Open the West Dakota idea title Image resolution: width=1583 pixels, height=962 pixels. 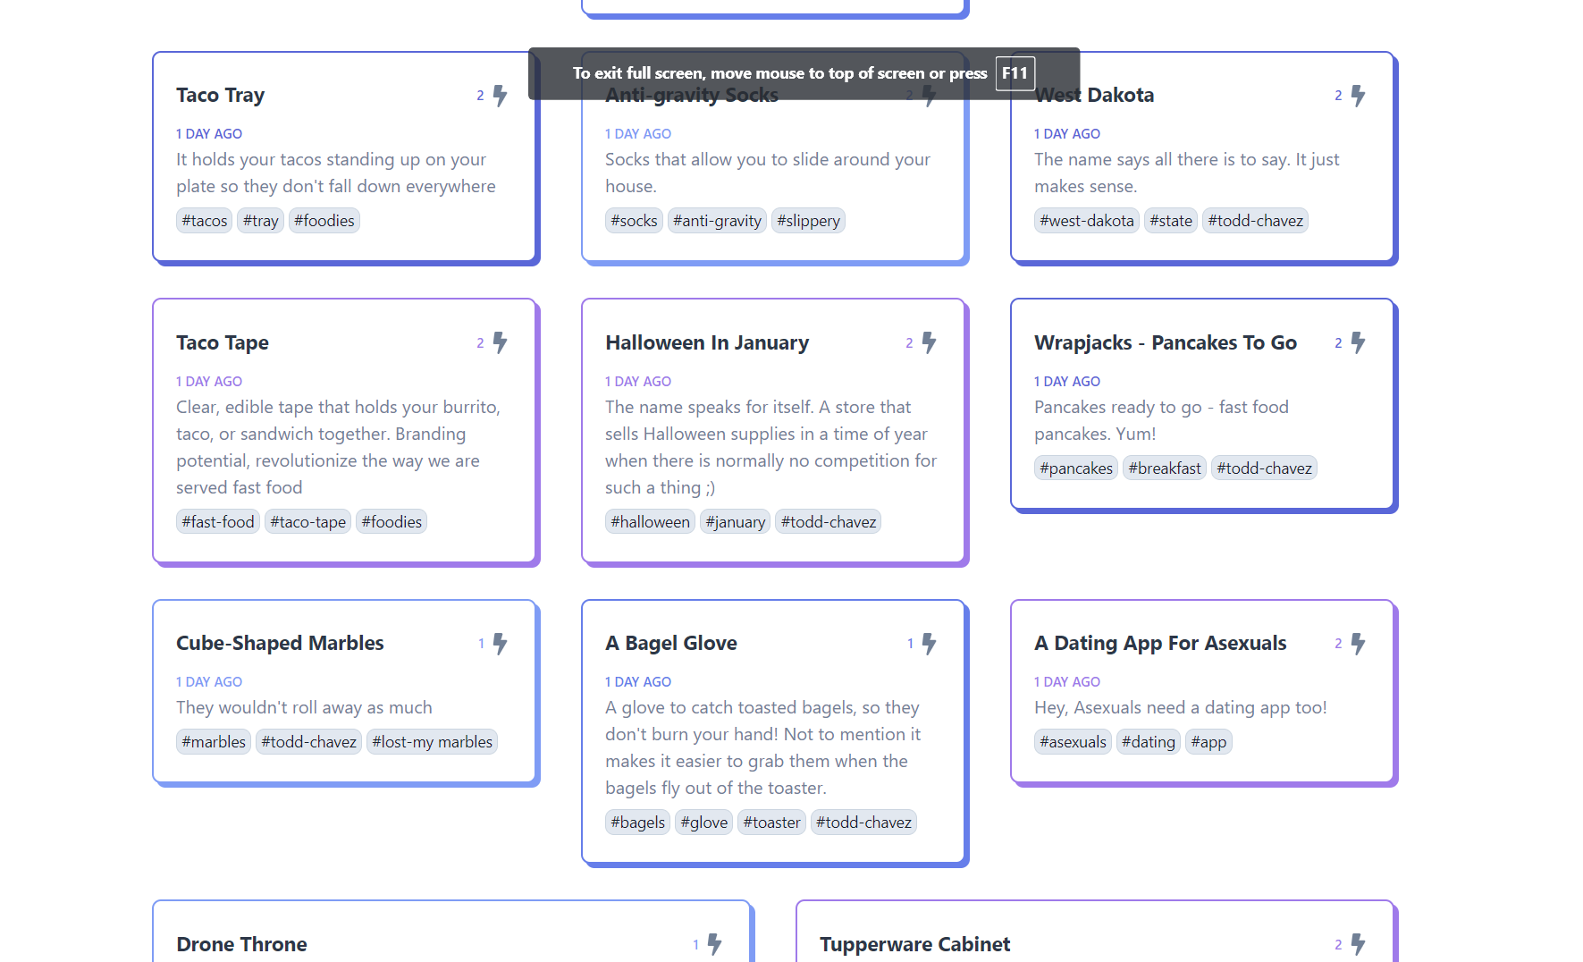(1094, 95)
